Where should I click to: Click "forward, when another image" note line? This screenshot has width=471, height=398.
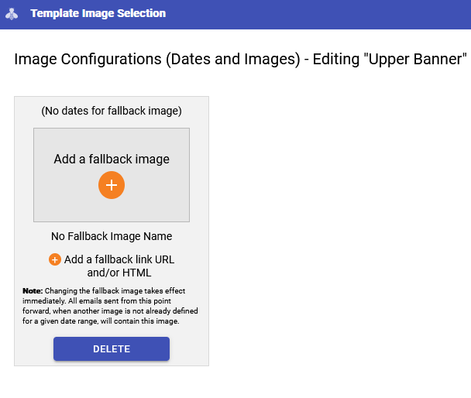tap(110, 311)
